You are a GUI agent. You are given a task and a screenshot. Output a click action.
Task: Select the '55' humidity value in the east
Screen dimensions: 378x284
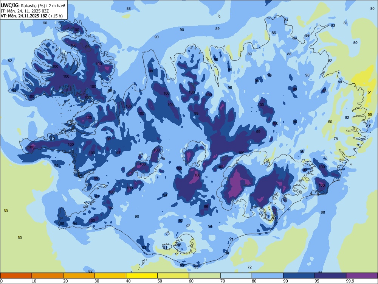(370, 114)
